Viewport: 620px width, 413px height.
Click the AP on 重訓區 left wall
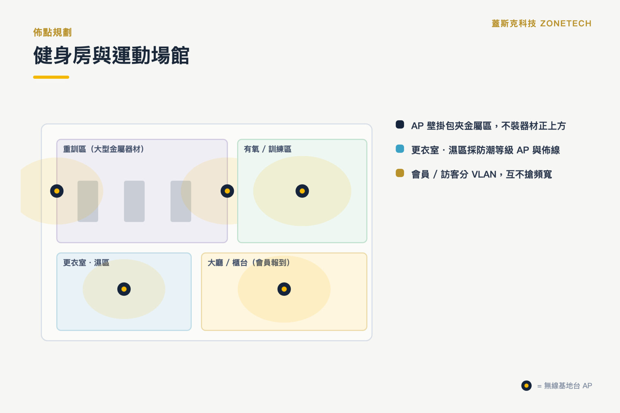point(57,191)
